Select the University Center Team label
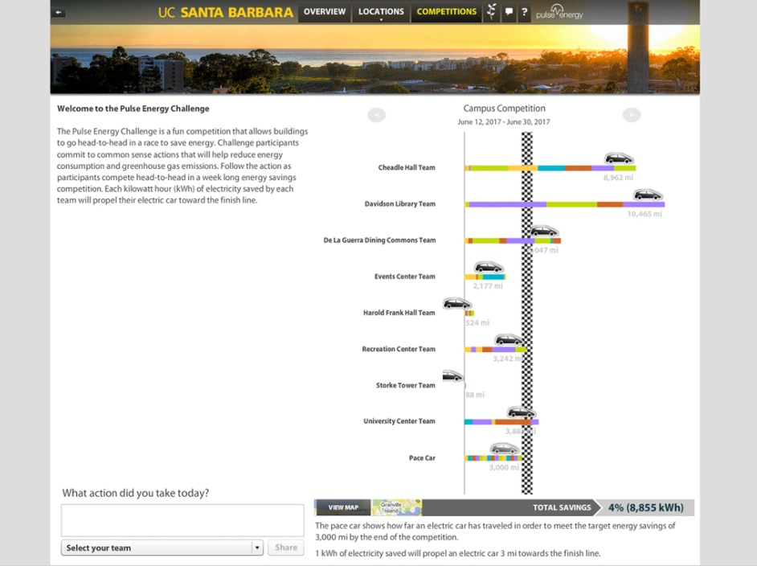 pyautogui.click(x=399, y=421)
